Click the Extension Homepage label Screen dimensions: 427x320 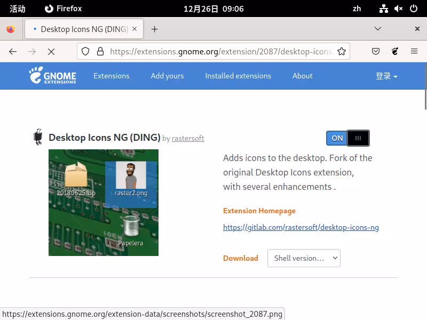(x=259, y=211)
